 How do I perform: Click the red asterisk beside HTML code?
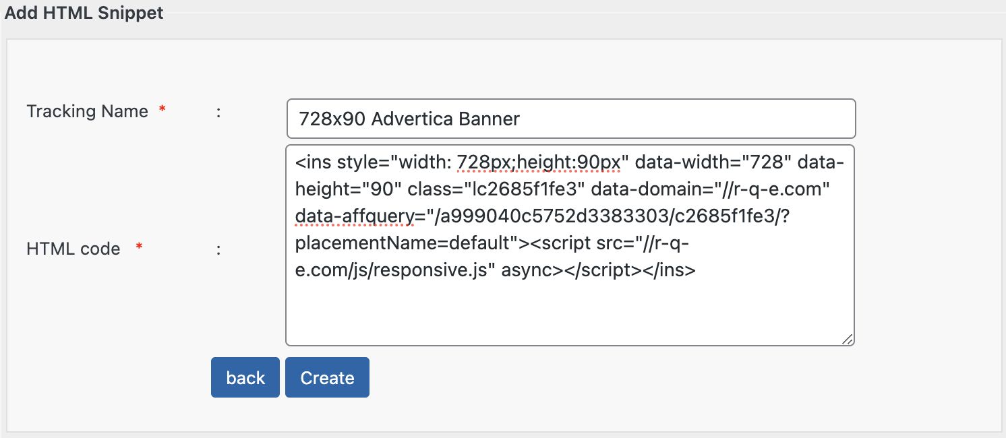point(139,248)
